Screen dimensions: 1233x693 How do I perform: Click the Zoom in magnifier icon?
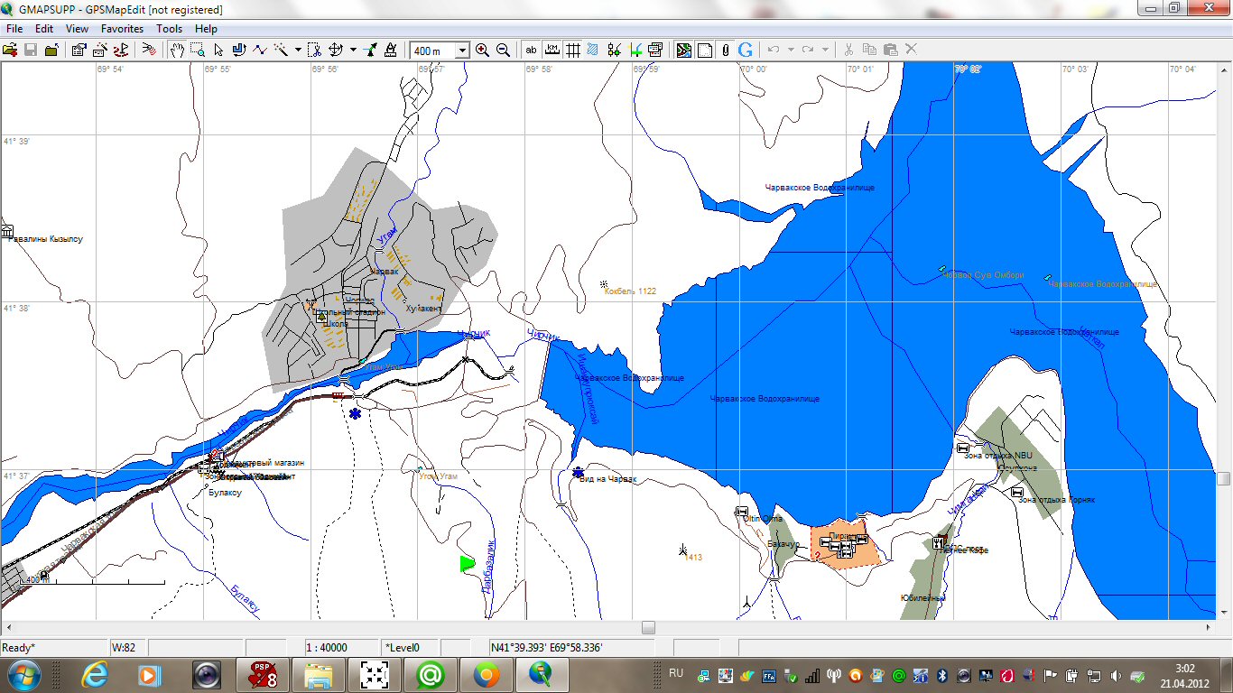click(x=482, y=50)
